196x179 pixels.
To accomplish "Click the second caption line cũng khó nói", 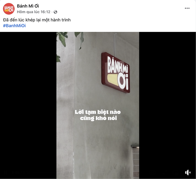I will click(99, 118).
